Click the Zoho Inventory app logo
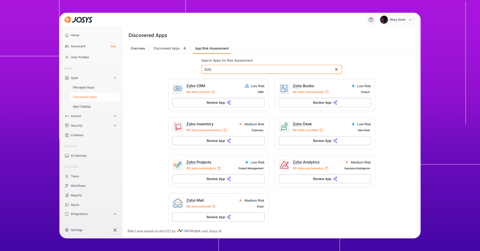 point(178,127)
